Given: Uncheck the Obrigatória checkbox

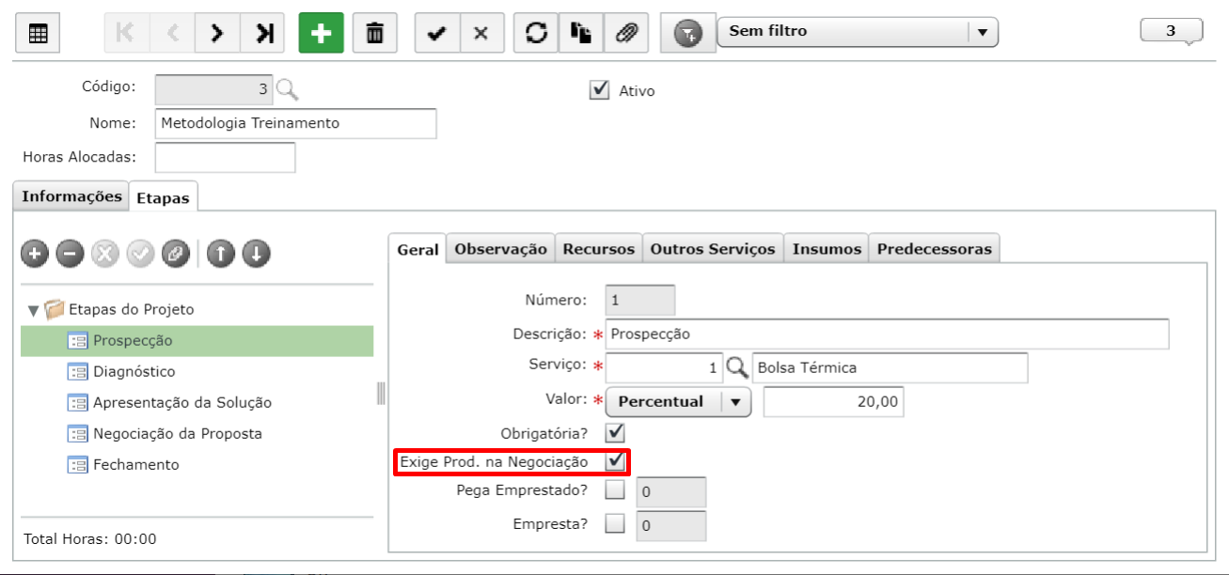Looking at the screenshot, I should coord(615,433).
